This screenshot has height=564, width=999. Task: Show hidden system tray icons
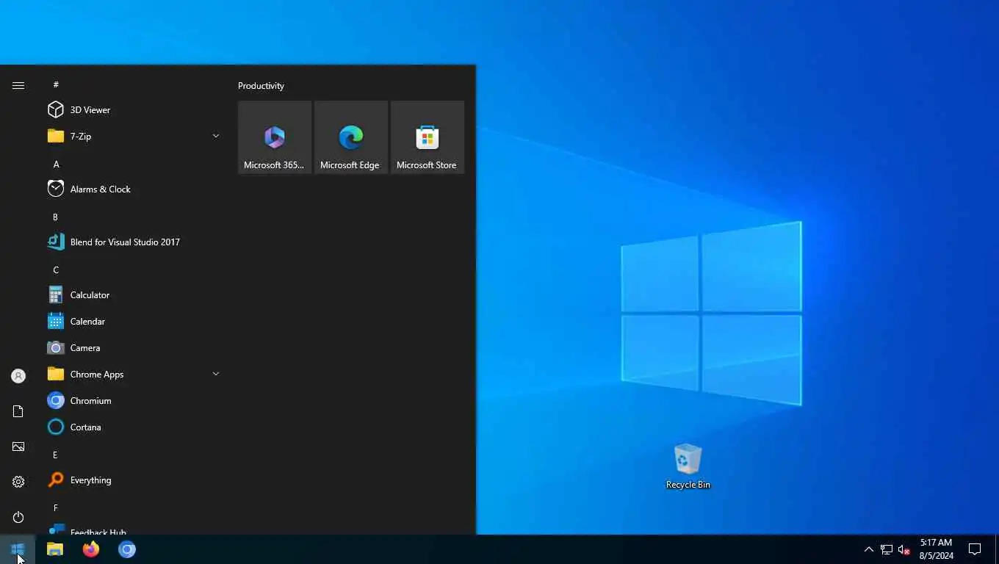[869, 549]
